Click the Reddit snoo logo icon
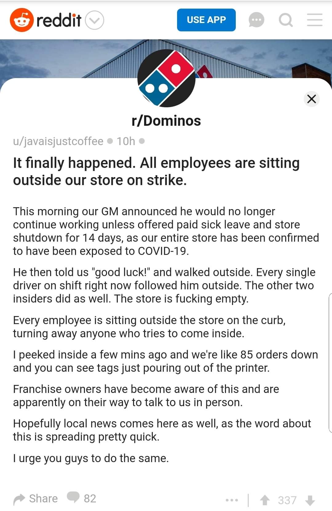332x511 pixels. click(22, 20)
